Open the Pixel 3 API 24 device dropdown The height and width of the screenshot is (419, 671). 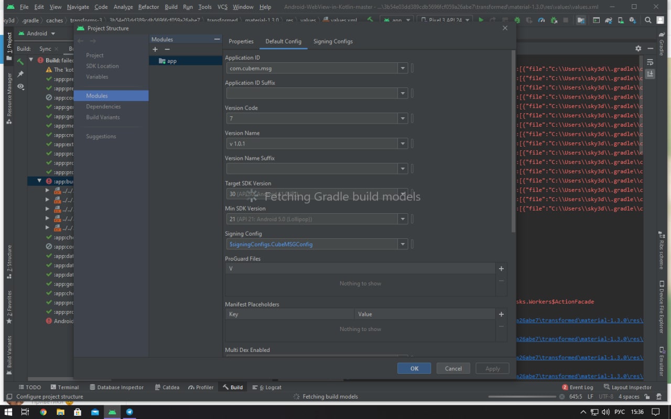[x=445, y=20]
